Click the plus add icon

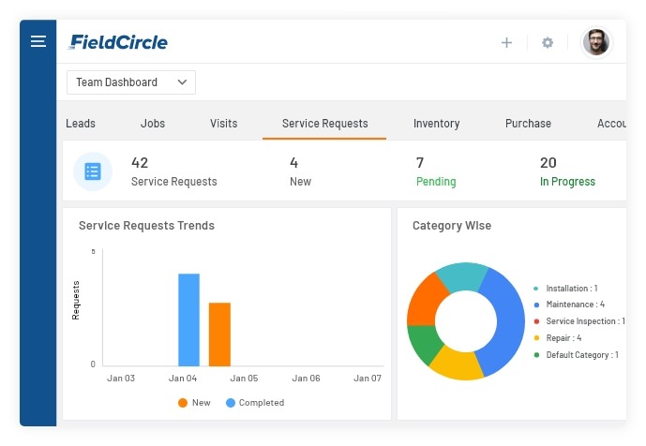(x=506, y=42)
